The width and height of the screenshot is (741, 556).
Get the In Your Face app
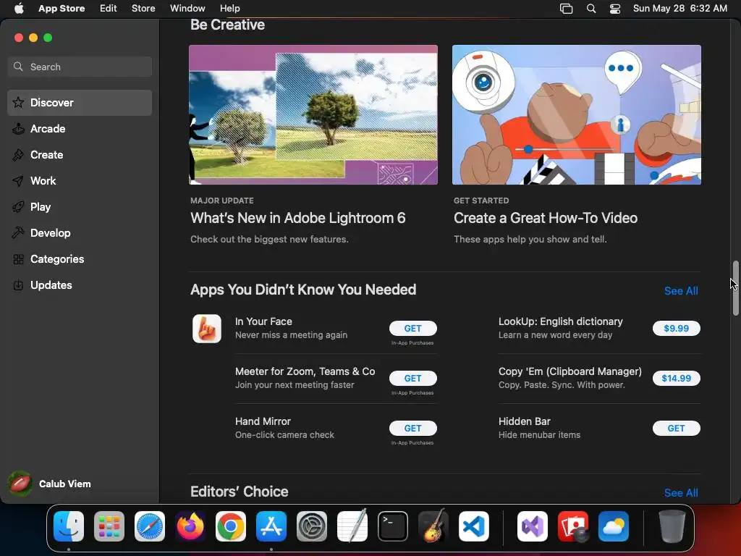point(413,328)
